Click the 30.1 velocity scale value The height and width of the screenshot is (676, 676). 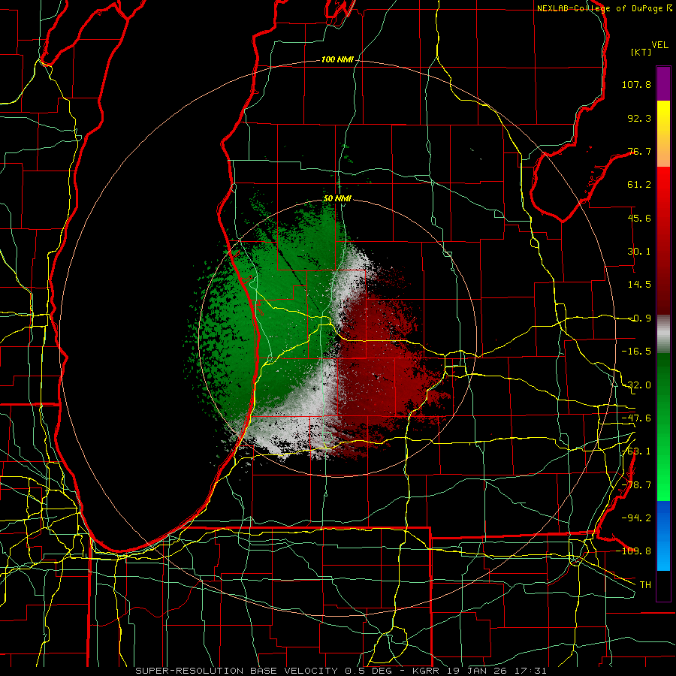639,252
